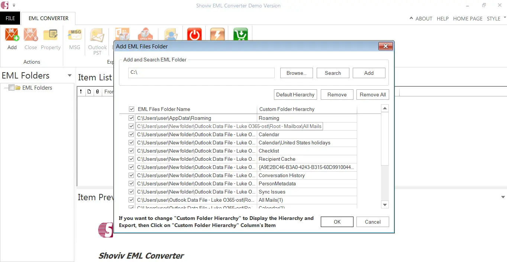Viewport: 507px width, 262px height.
Task: Click the All Mails(1) hierarchy cell
Action: (x=307, y=200)
